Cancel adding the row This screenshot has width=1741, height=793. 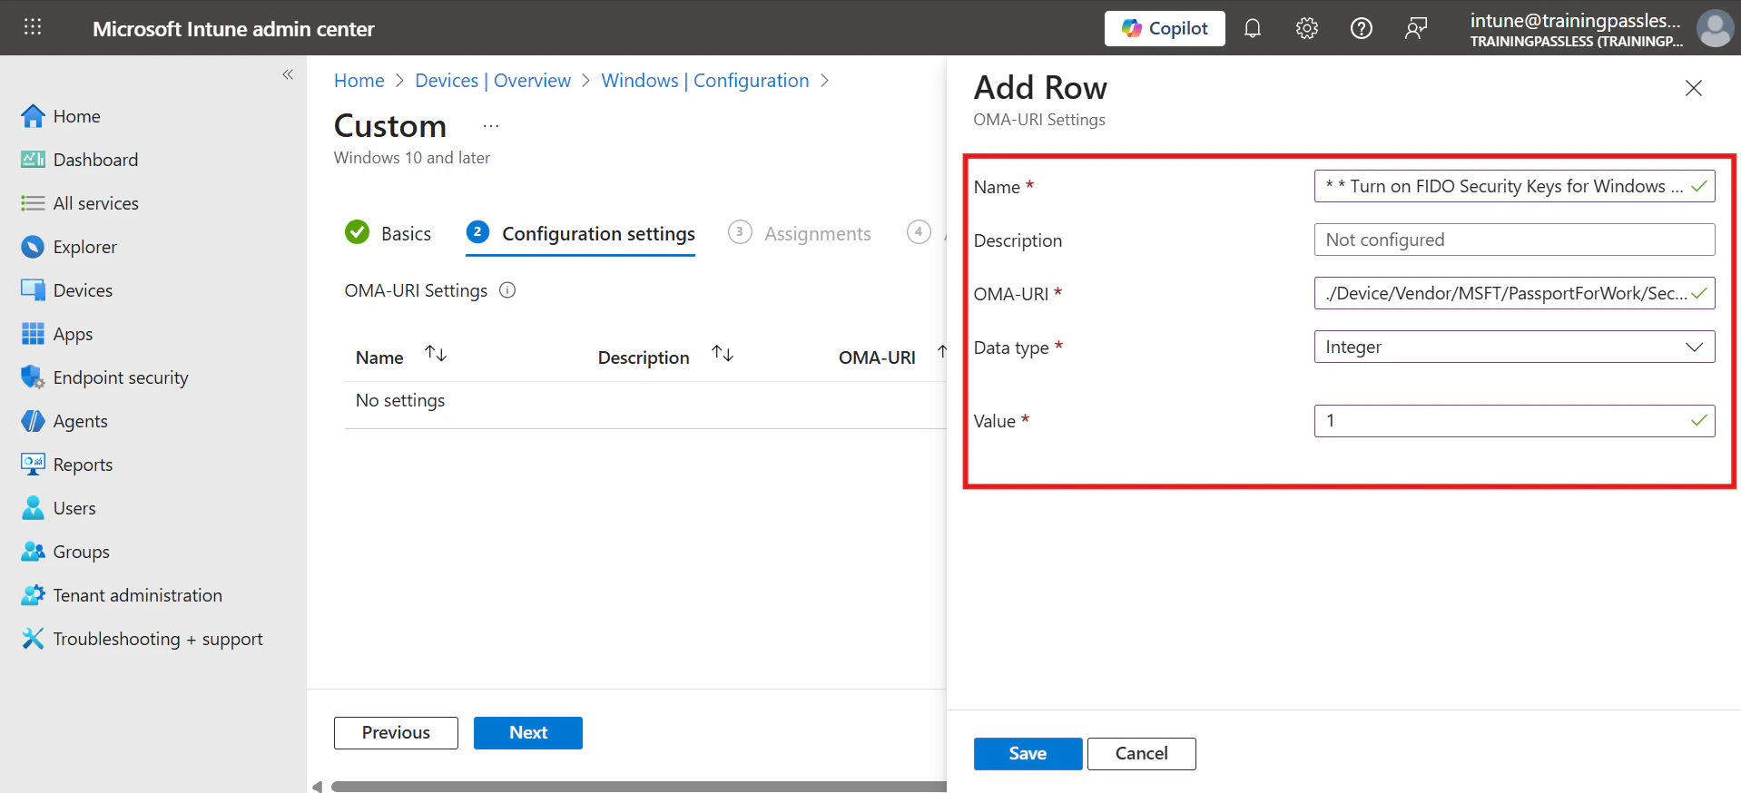[1141, 754]
